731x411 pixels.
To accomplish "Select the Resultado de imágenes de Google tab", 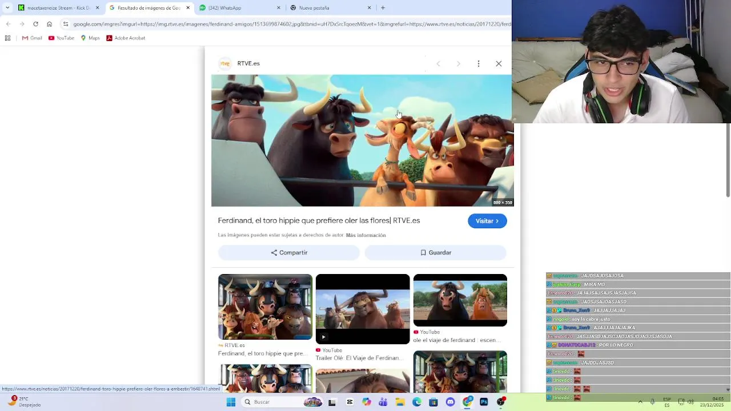I will click(x=148, y=8).
